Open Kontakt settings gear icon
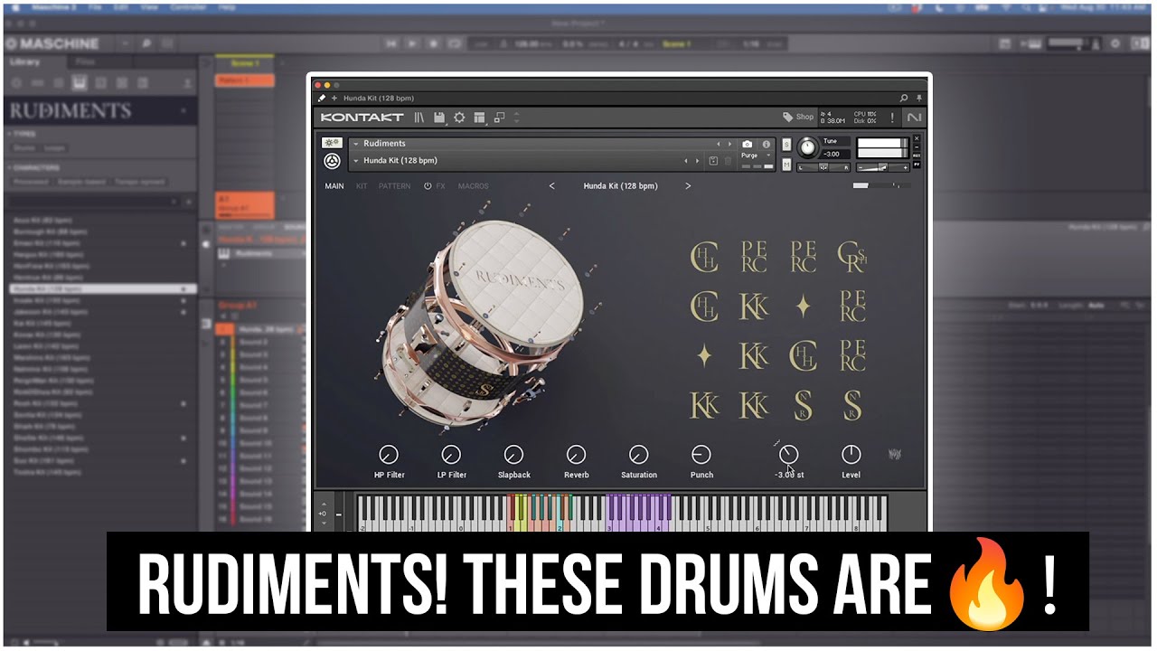Viewport: 1157px width, 651px height. point(459,118)
